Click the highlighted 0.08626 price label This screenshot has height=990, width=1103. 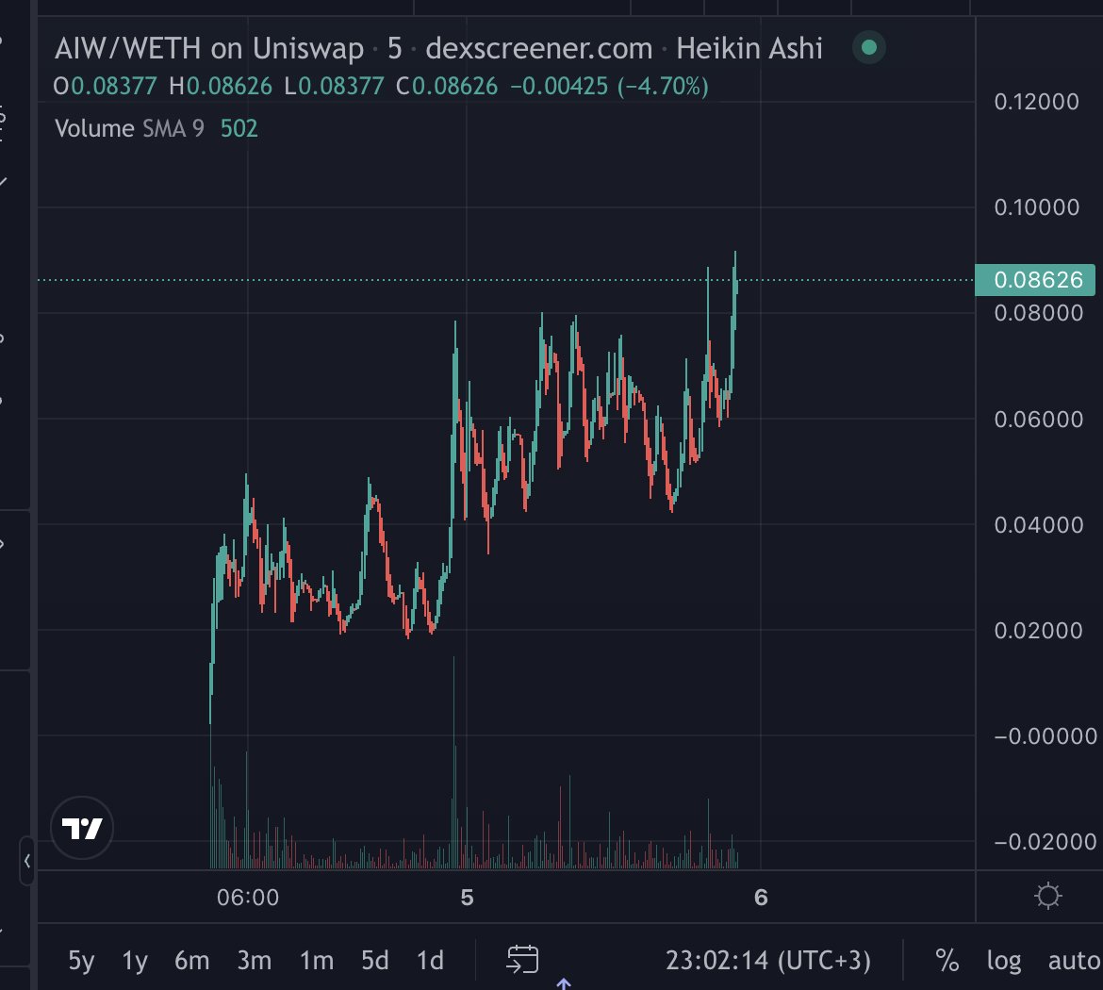(x=1035, y=280)
